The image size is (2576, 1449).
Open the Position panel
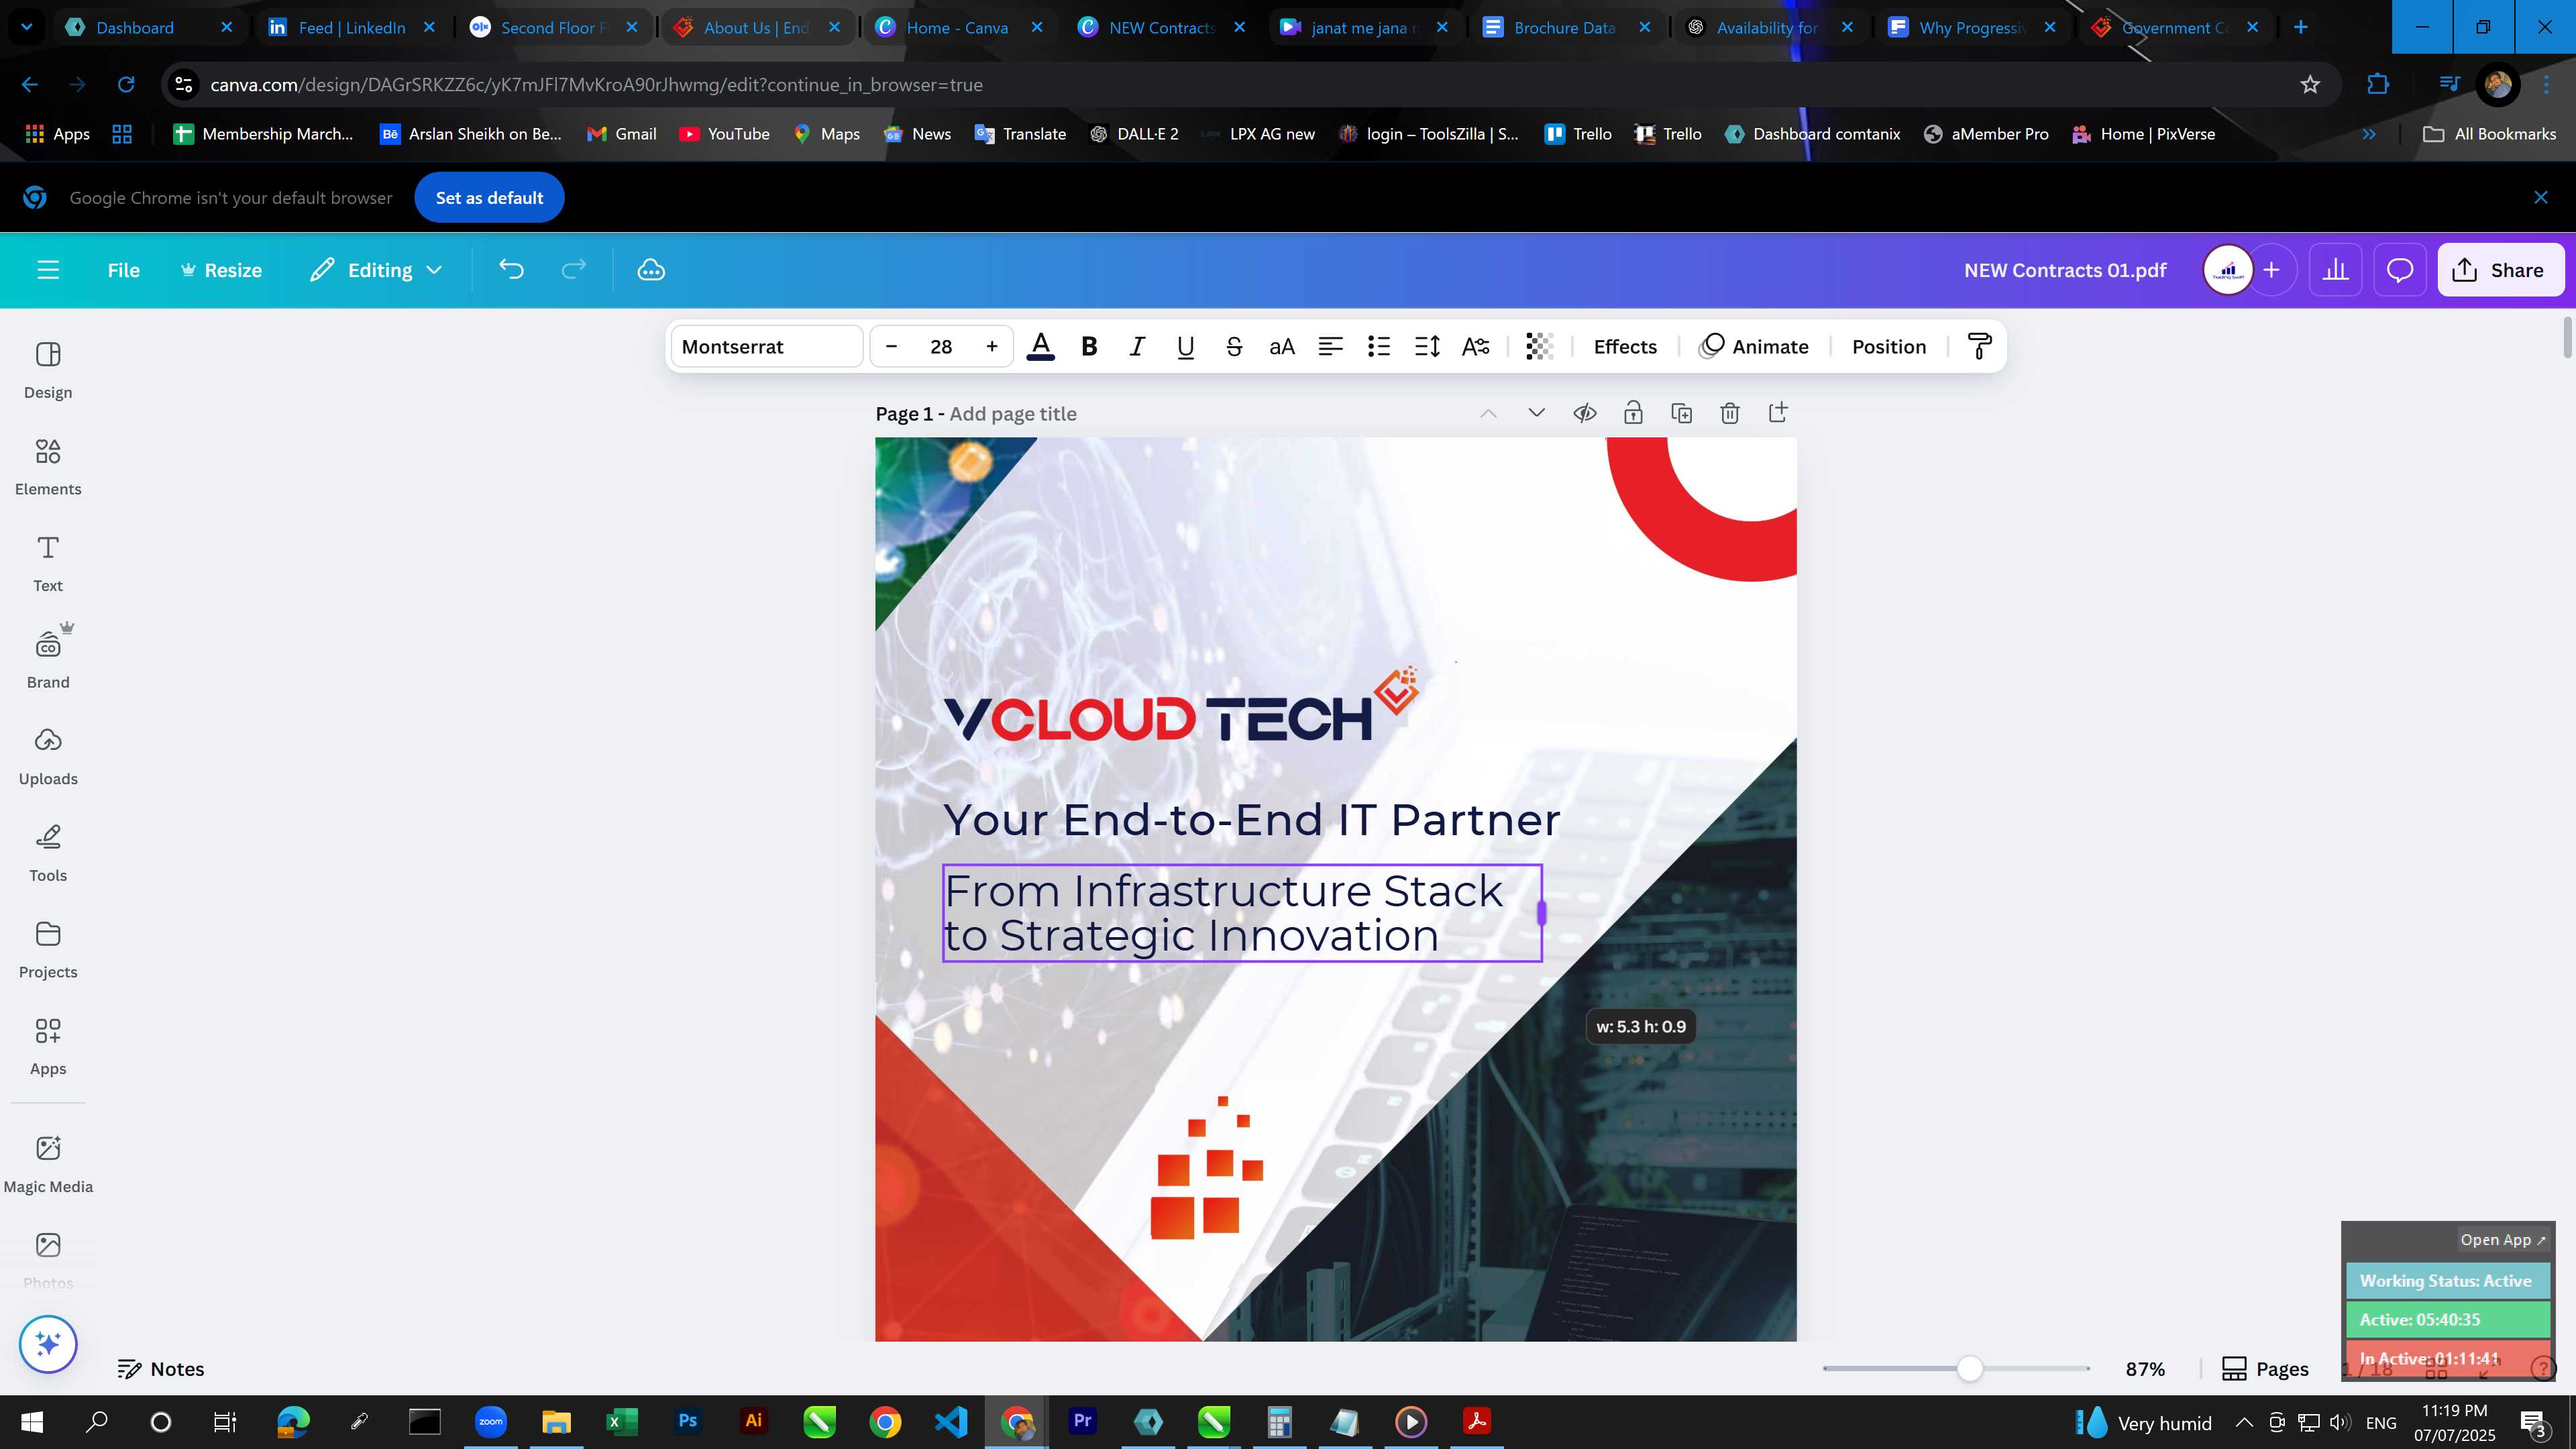[1889, 347]
